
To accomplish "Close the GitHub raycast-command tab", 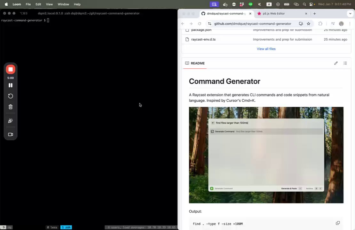I will (x=250, y=13).
